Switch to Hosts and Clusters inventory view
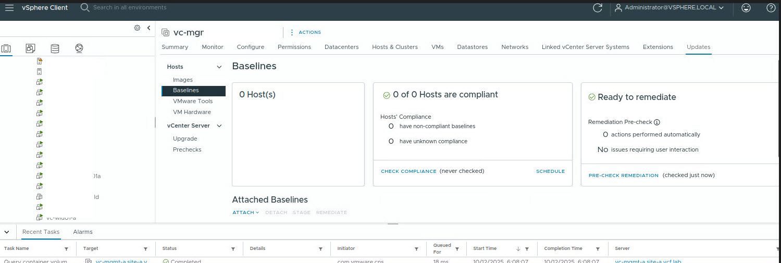This screenshot has height=263, width=781. (6, 48)
